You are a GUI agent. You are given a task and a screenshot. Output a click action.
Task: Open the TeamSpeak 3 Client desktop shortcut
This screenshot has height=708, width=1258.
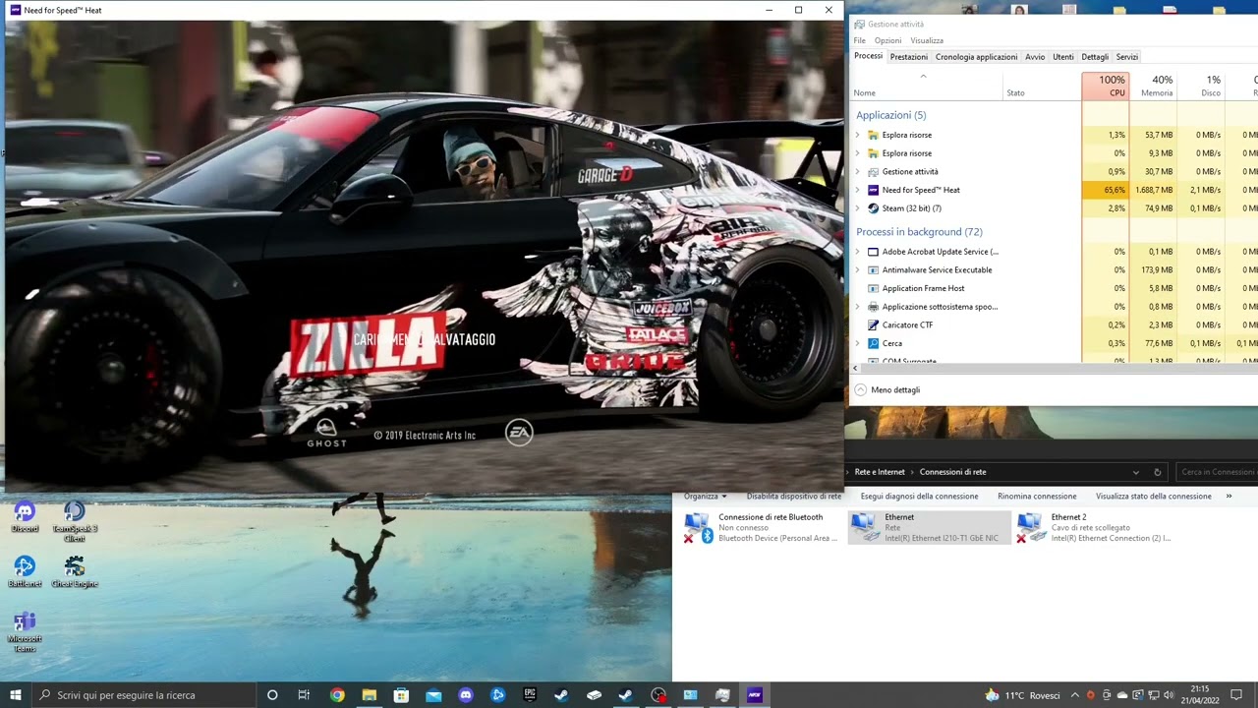(x=74, y=521)
